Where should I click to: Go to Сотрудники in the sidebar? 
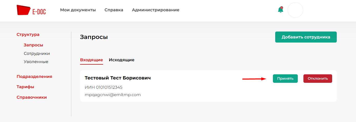(37, 54)
